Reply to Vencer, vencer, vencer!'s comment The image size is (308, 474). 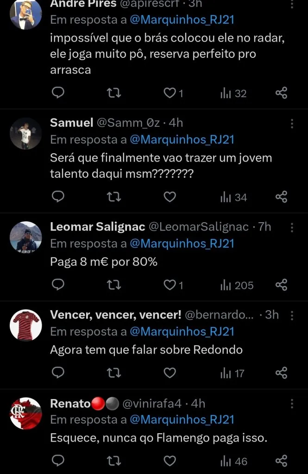[57, 373]
